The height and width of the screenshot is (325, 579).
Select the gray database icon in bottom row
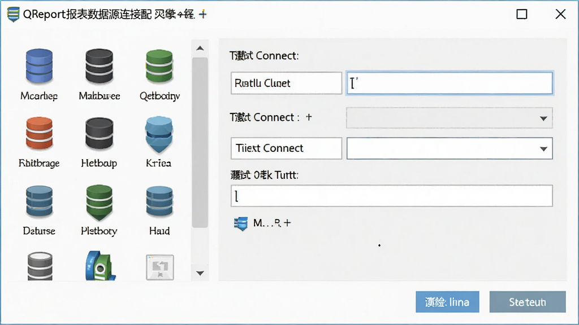click(40, 266)
